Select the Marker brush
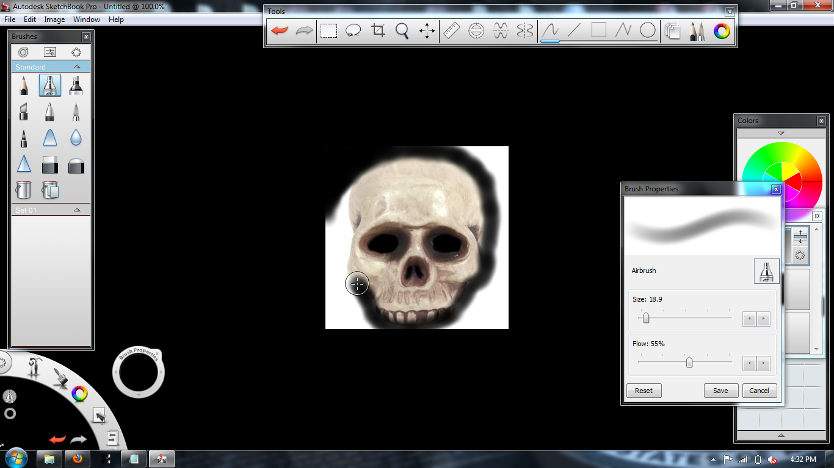This screenshot has width=834, height=468. (x=76, y=85)
